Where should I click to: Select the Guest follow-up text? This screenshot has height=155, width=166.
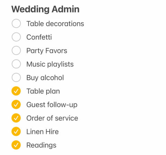click(x=52, y=105)
